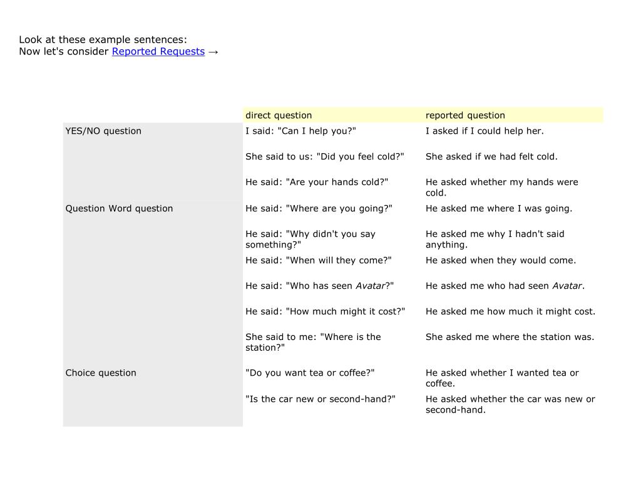Open the Reported Requests link
641x480 pixels.
158,51
